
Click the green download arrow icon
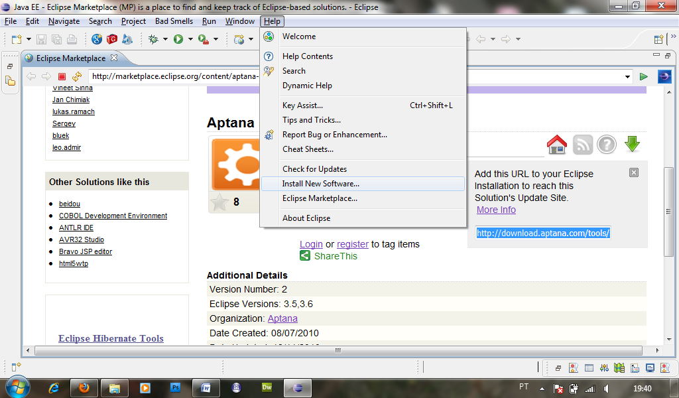(x=632, y=144)
